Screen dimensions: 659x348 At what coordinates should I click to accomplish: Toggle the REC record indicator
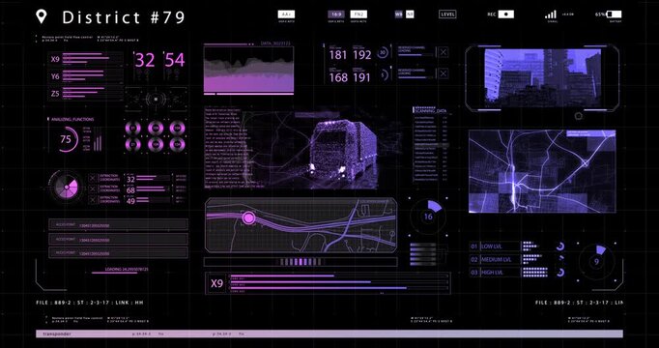point(506,14)
